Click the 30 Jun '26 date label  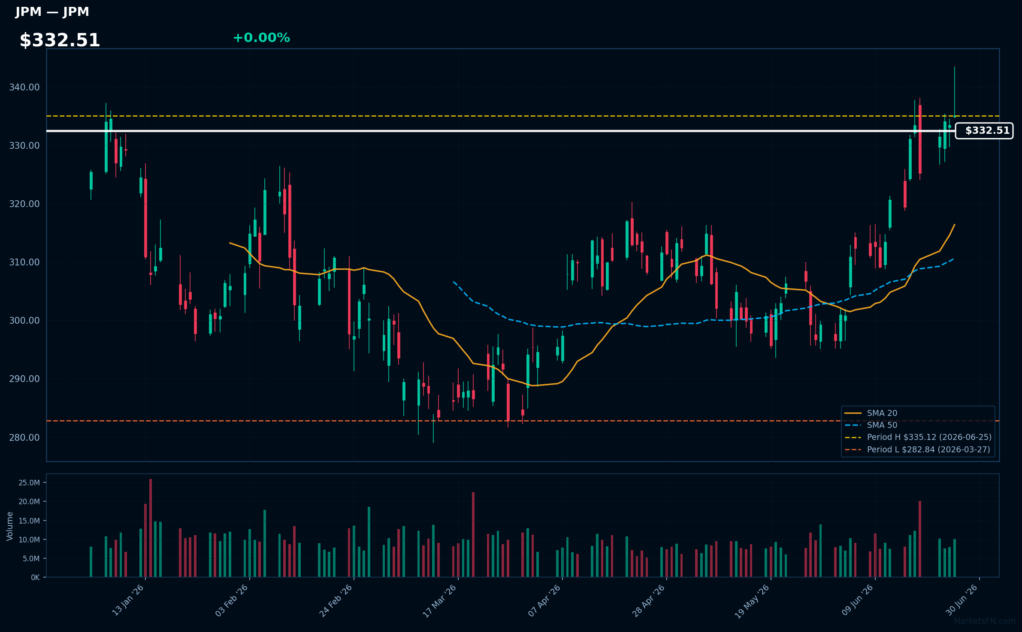click(x=962, y=600)
